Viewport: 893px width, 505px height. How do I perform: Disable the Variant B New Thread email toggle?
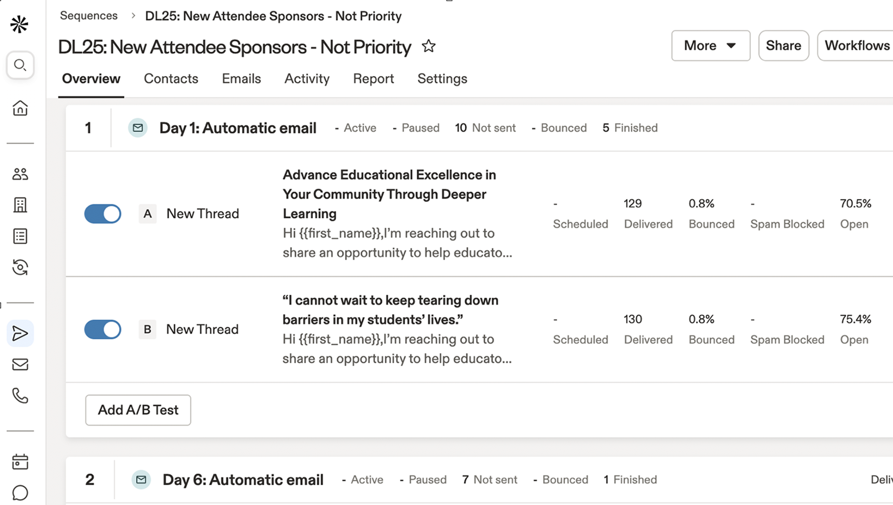pos(103,329)
